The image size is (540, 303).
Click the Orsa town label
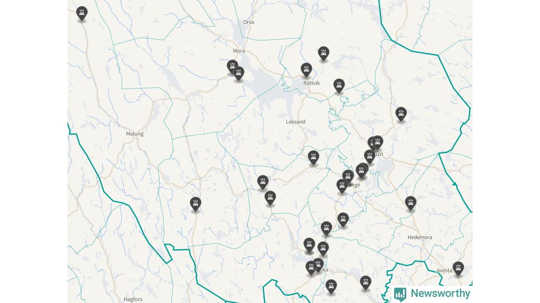(248, 22)
